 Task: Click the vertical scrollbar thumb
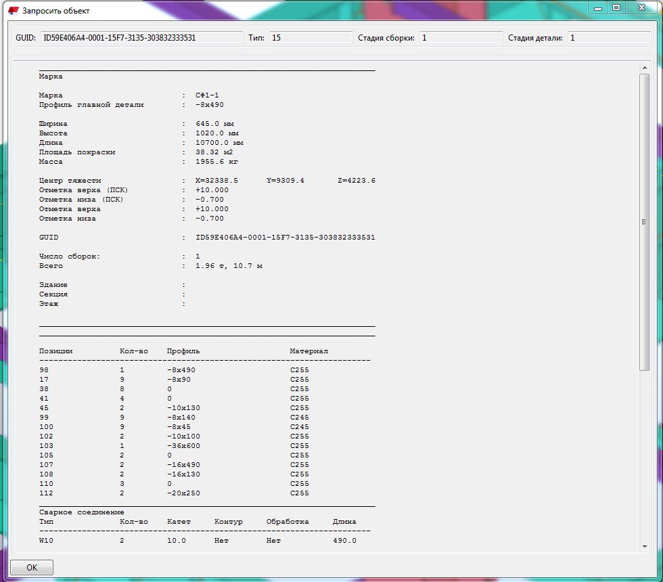(645, 222)
